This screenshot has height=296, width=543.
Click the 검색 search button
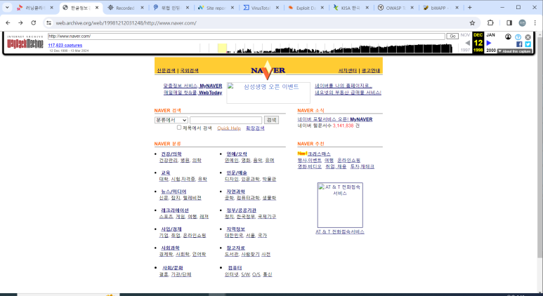pyautogui.click(x=271, y=120)
